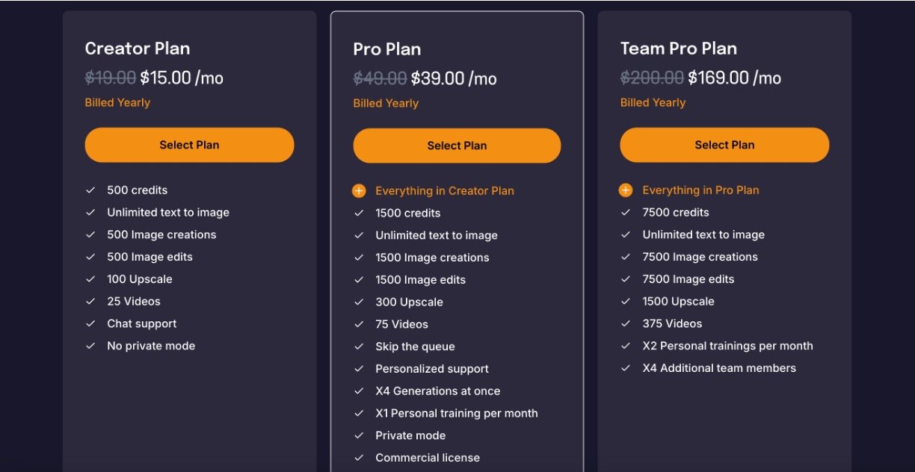Click Billed Yearly under Creator Plan
Image resolution: width=915 pixels, height=472 pixels.
(117, 102)
